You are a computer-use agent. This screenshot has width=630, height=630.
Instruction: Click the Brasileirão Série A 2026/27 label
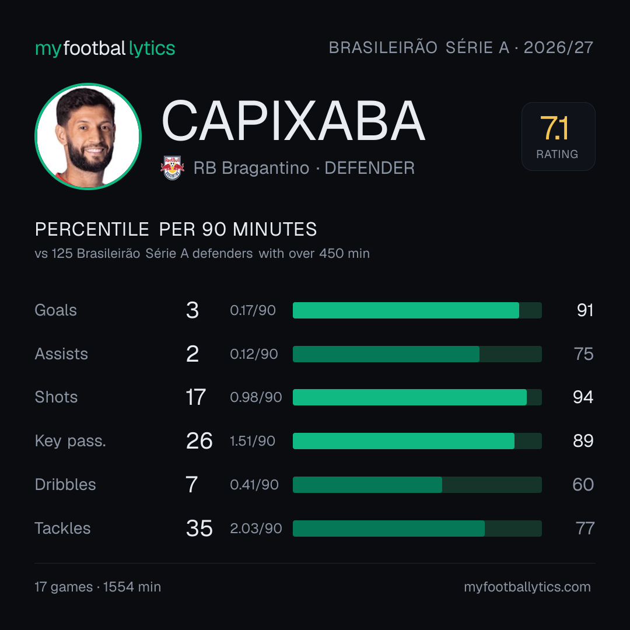[x=461, y=47]
